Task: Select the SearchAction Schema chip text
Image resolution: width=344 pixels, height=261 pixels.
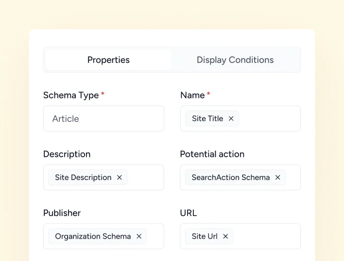Action: 231,177
